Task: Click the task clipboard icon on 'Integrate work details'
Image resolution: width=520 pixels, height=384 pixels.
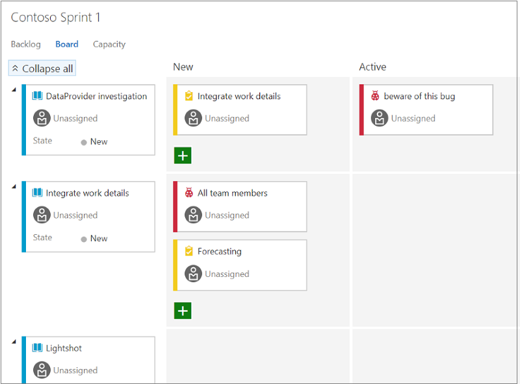Action: 190,95
